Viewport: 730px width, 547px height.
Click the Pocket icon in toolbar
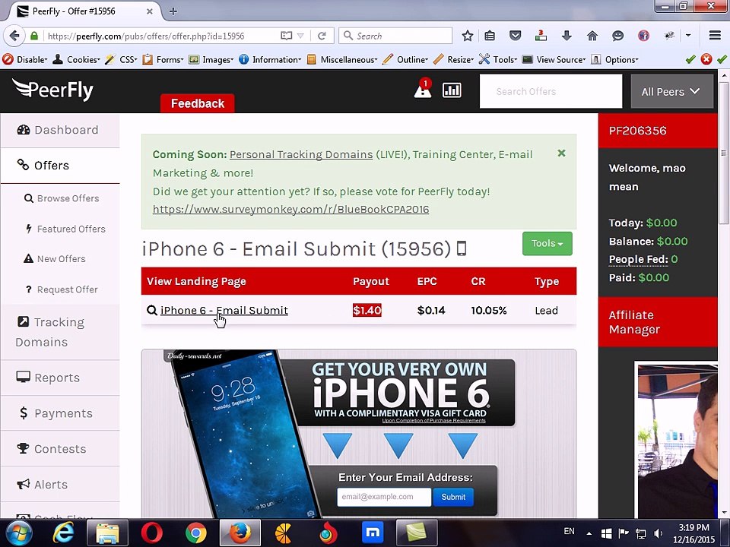pos(515,36)
